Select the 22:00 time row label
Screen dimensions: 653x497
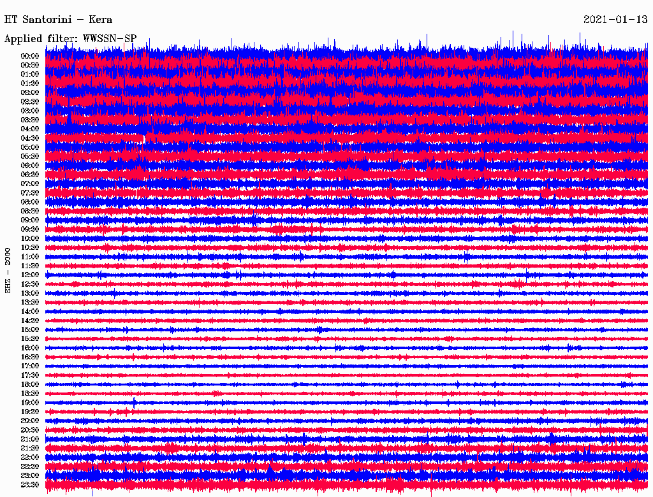30,457
